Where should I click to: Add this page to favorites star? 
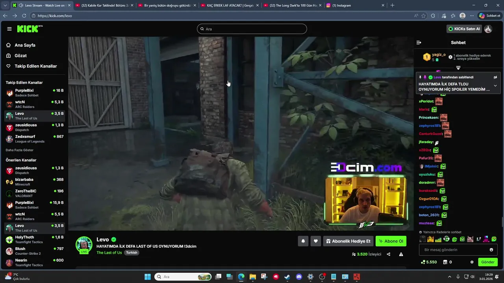tap(424, 16)
